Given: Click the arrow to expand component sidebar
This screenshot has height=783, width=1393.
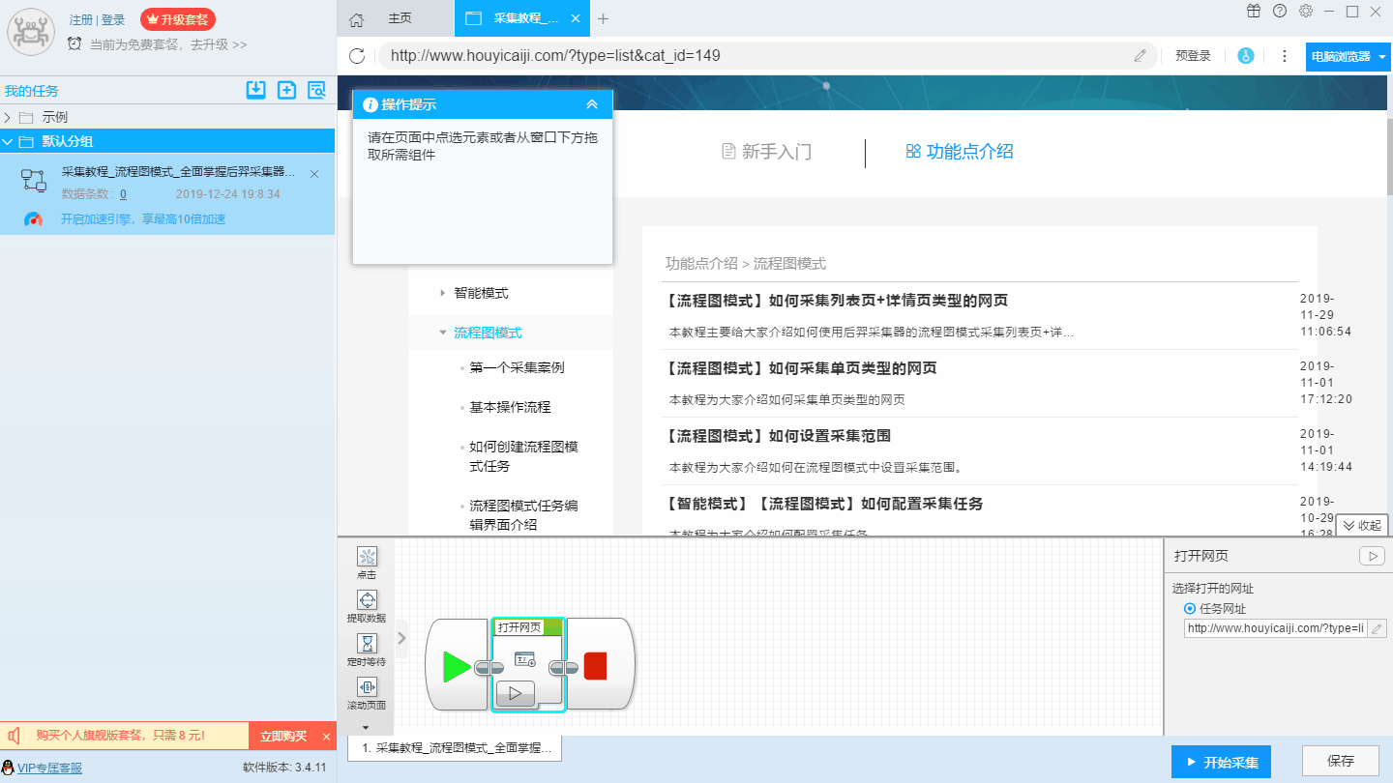Looking at the screenshot, I should pyautogui.click(x=401, y=638).
